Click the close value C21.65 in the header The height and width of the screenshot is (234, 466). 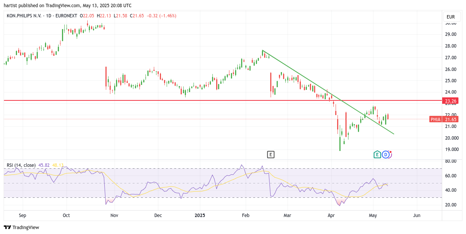pyautogui.click(x=137, y=16)
